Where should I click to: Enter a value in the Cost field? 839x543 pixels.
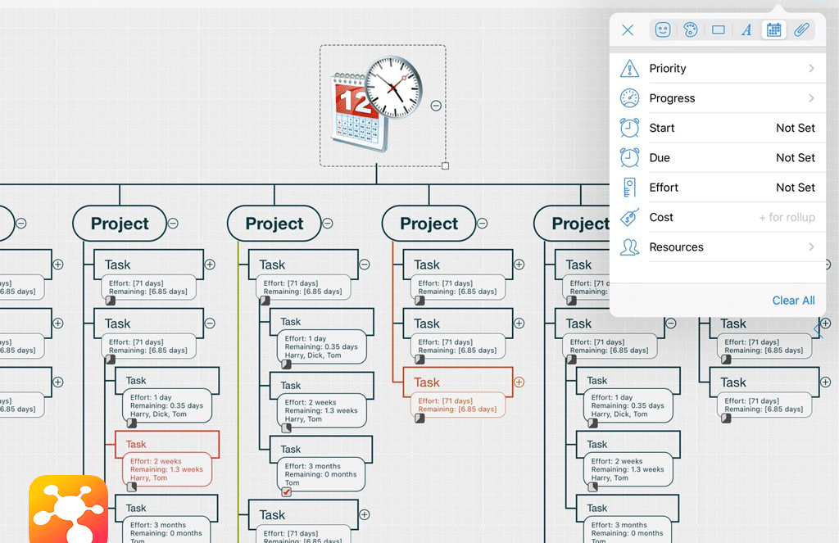tap(786, 217)
